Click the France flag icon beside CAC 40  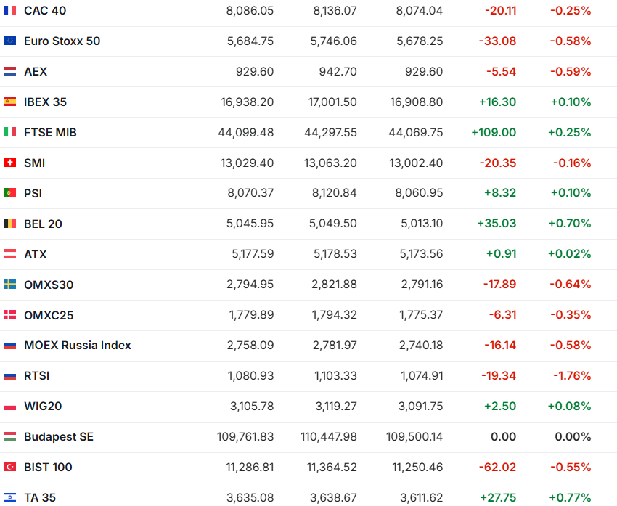(10, 11)
